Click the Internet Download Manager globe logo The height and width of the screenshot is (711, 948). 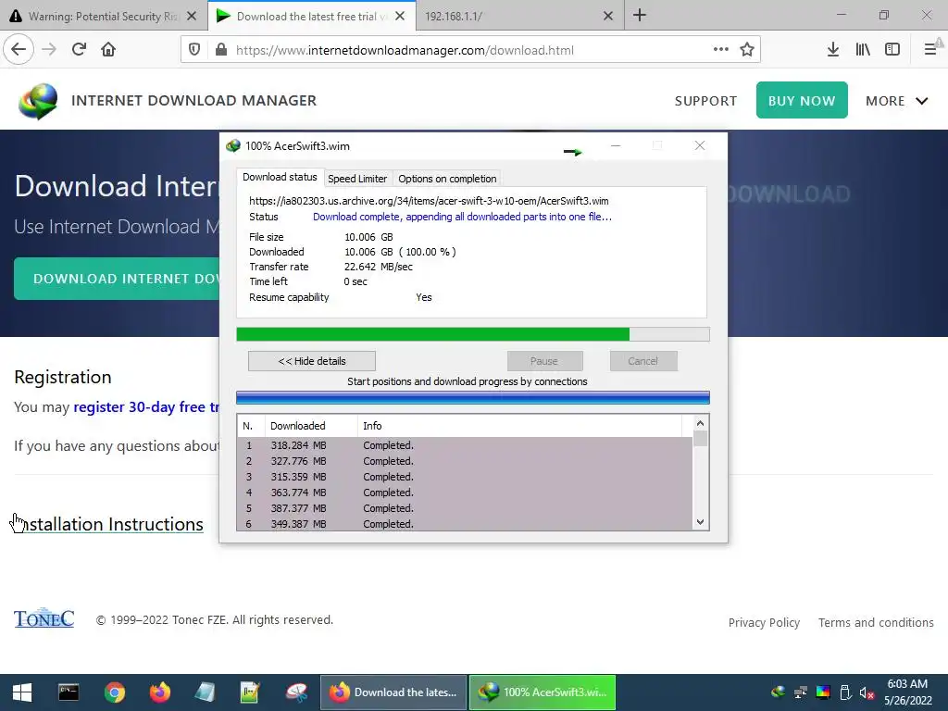click(x=38, y=101)
